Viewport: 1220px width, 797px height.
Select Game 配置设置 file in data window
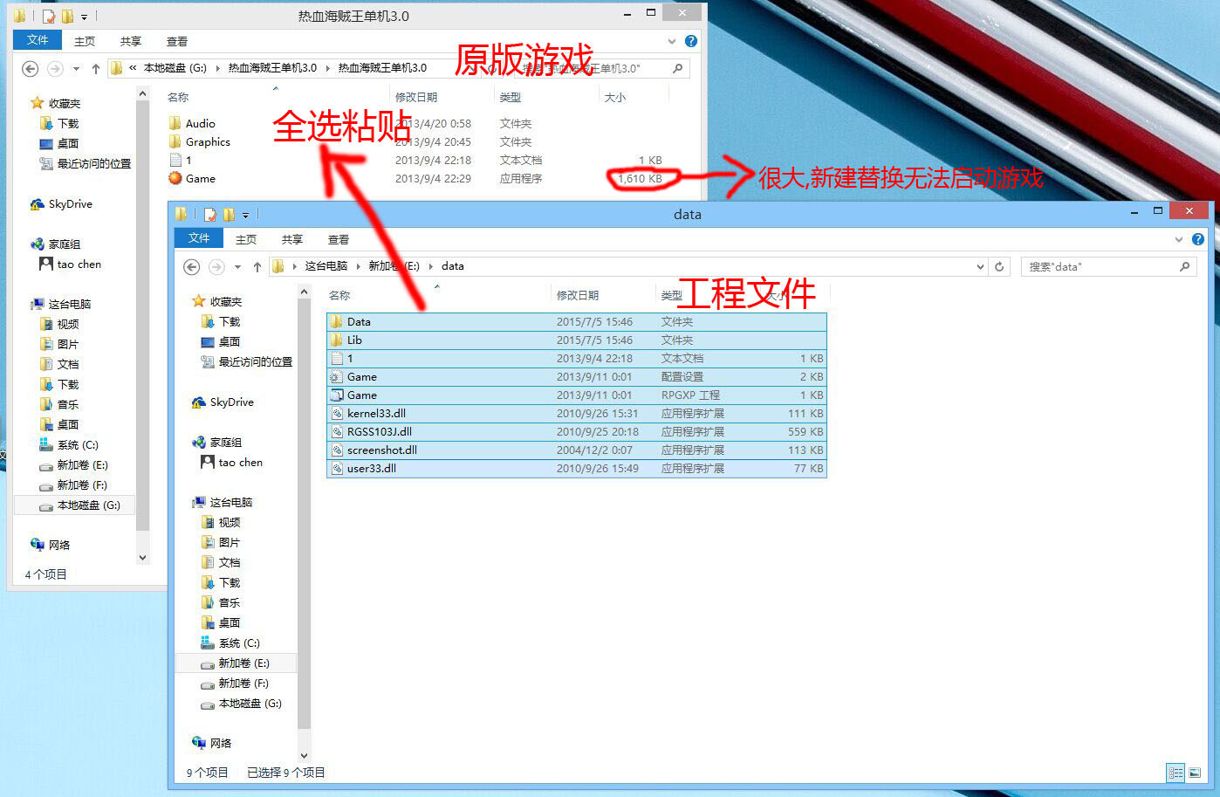577,377
